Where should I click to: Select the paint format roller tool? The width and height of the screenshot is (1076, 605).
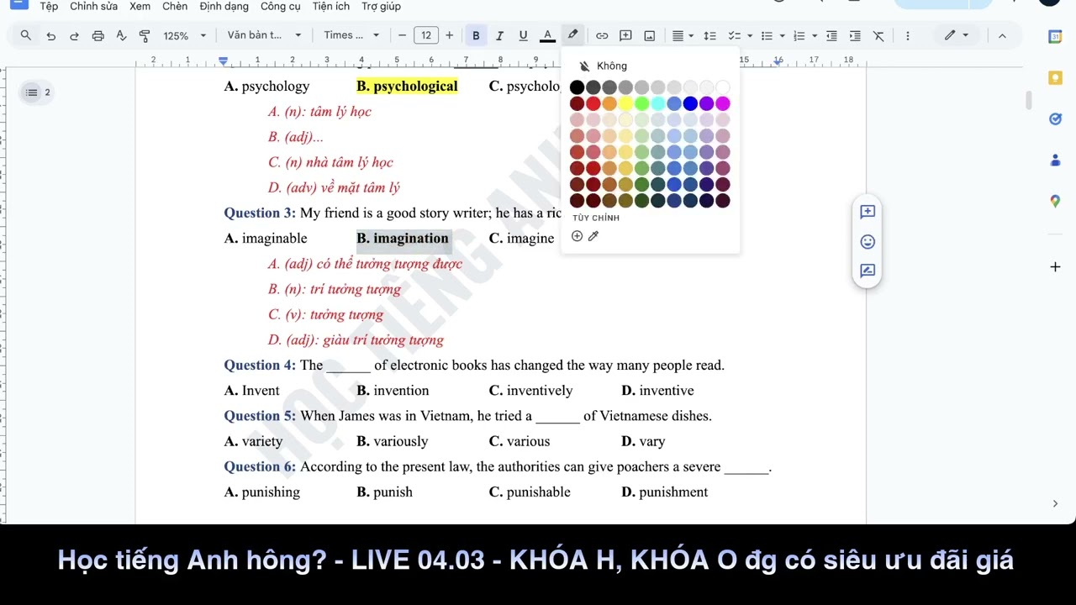pyautogui.click(x=145, y=35)
